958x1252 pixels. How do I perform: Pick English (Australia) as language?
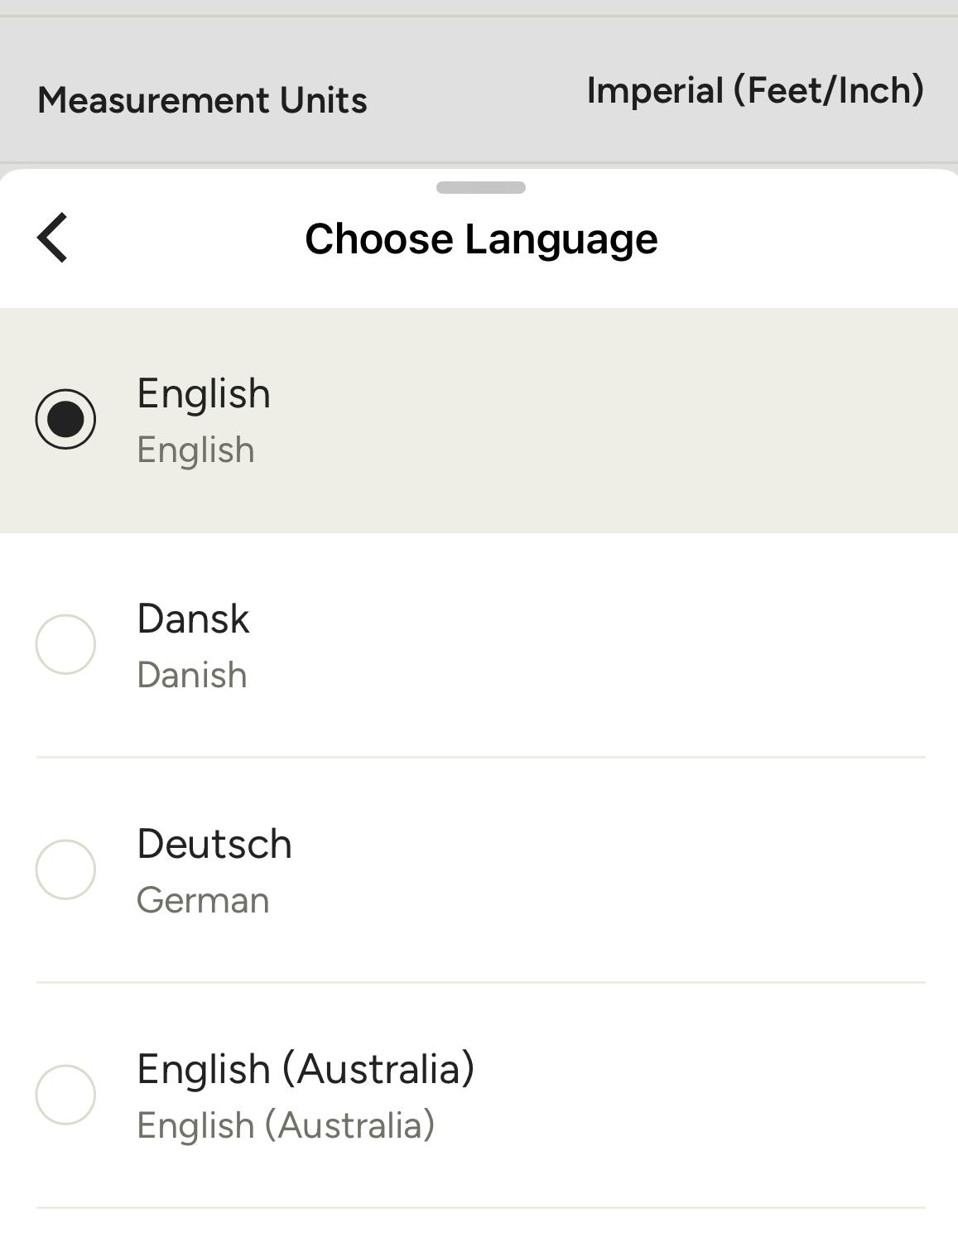[x=66, y=1094]
